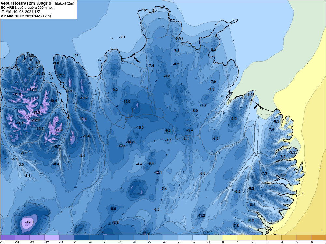Click the -6.8 temperature label

point(237,191)
